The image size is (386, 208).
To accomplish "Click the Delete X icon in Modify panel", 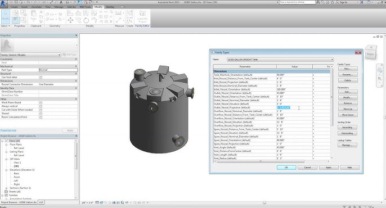I will 111,21.
